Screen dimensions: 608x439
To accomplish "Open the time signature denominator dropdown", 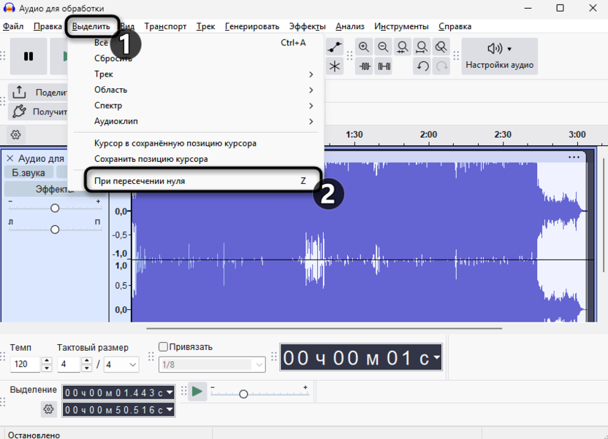I will pyautogui.click(x=121, y=364).
